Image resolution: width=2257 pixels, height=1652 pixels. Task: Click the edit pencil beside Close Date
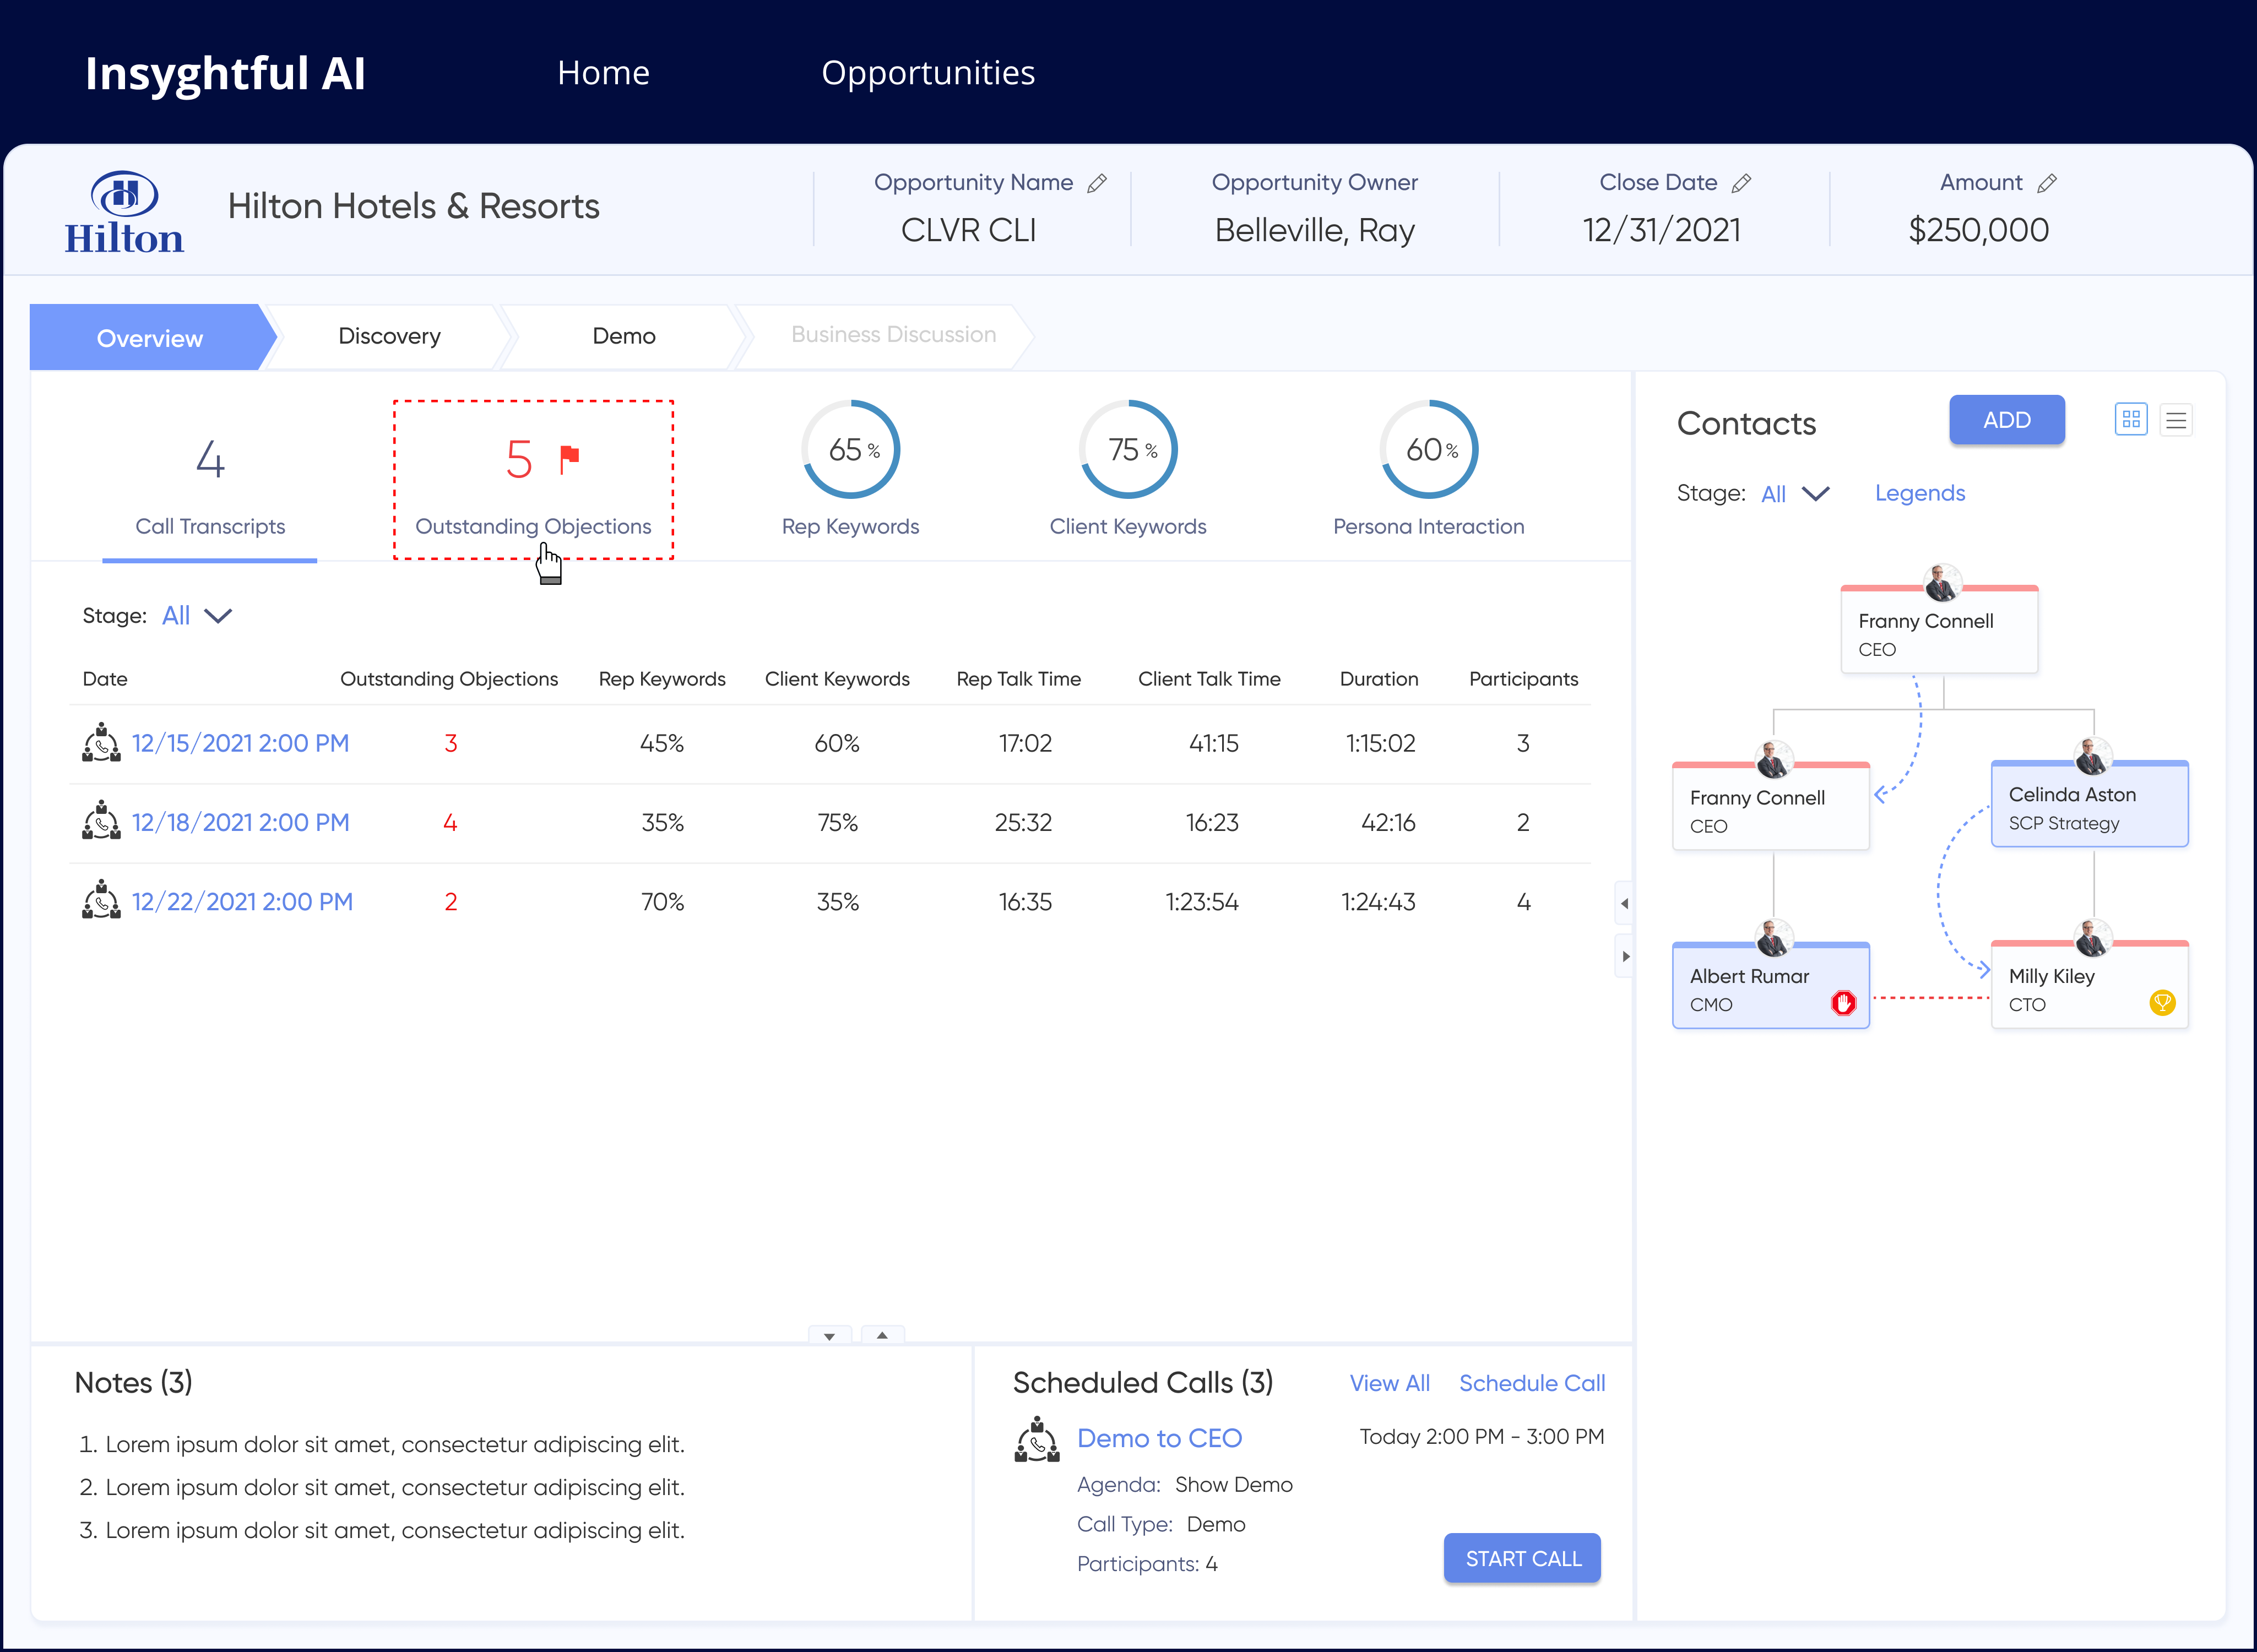click(1741, 183)
